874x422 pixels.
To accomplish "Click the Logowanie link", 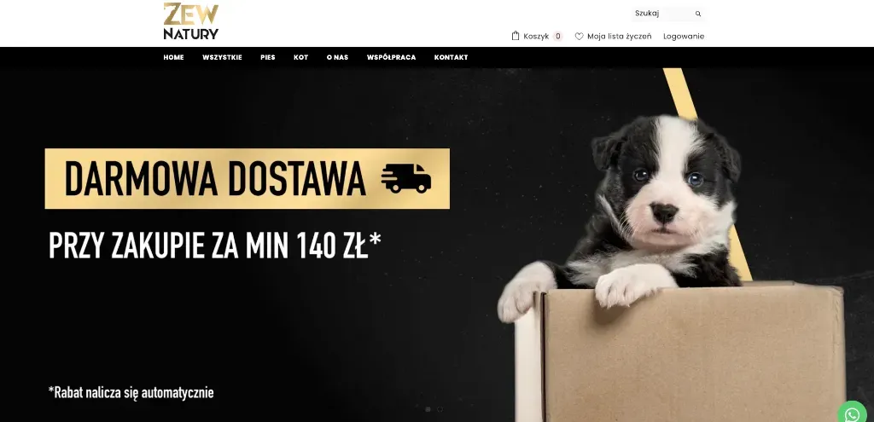I will pyautogui.click(x=684, y=36).
